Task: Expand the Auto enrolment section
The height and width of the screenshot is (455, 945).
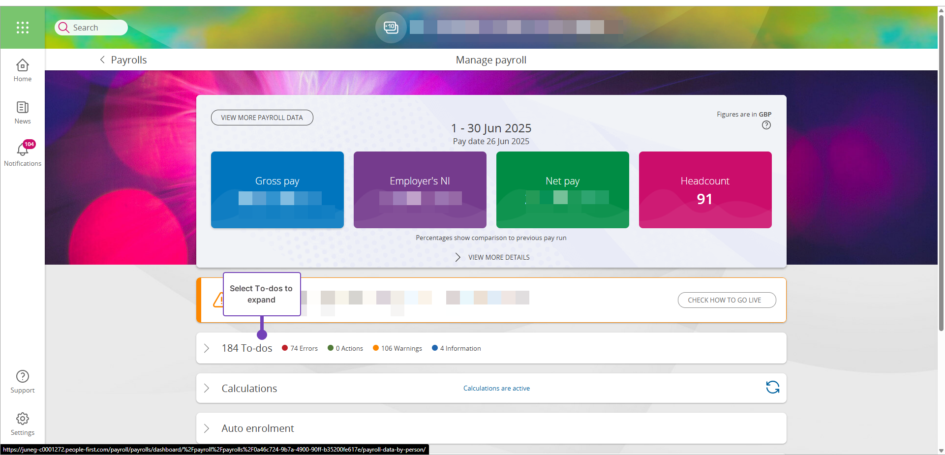Action: (207, 428)
